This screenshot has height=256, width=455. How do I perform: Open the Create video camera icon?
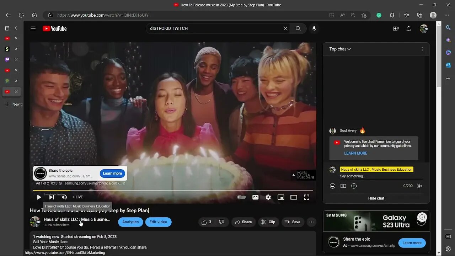(396, 28)
